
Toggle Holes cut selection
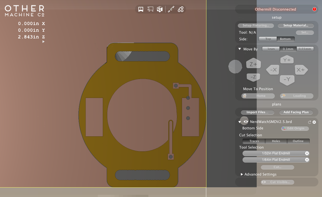coord(276,141)
